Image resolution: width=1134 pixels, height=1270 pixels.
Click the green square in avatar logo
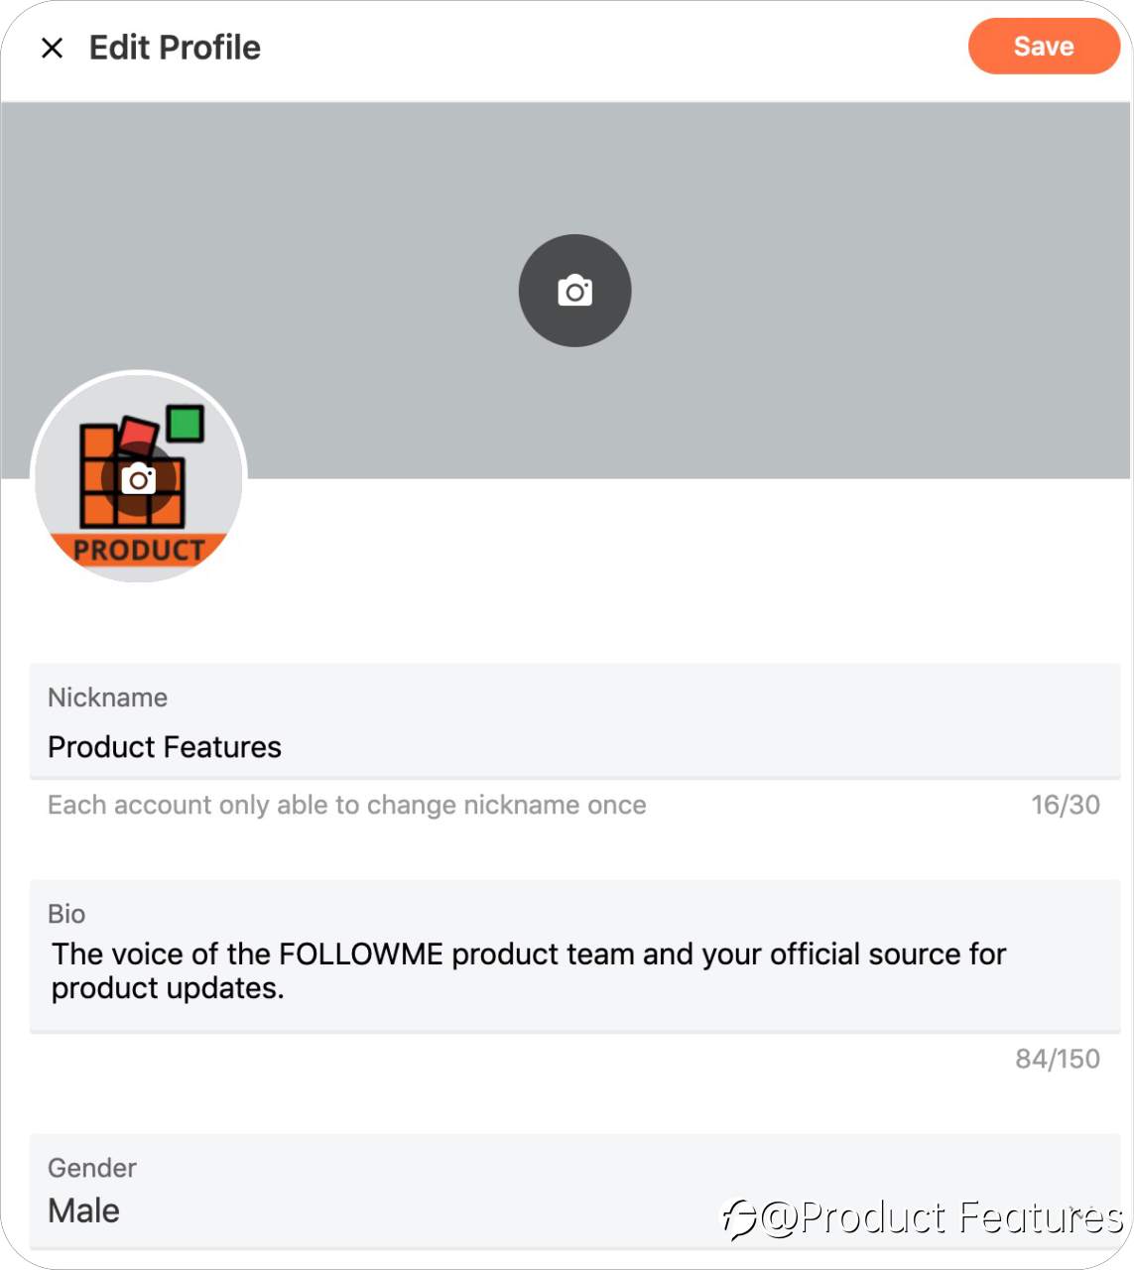tap(185, 424)
